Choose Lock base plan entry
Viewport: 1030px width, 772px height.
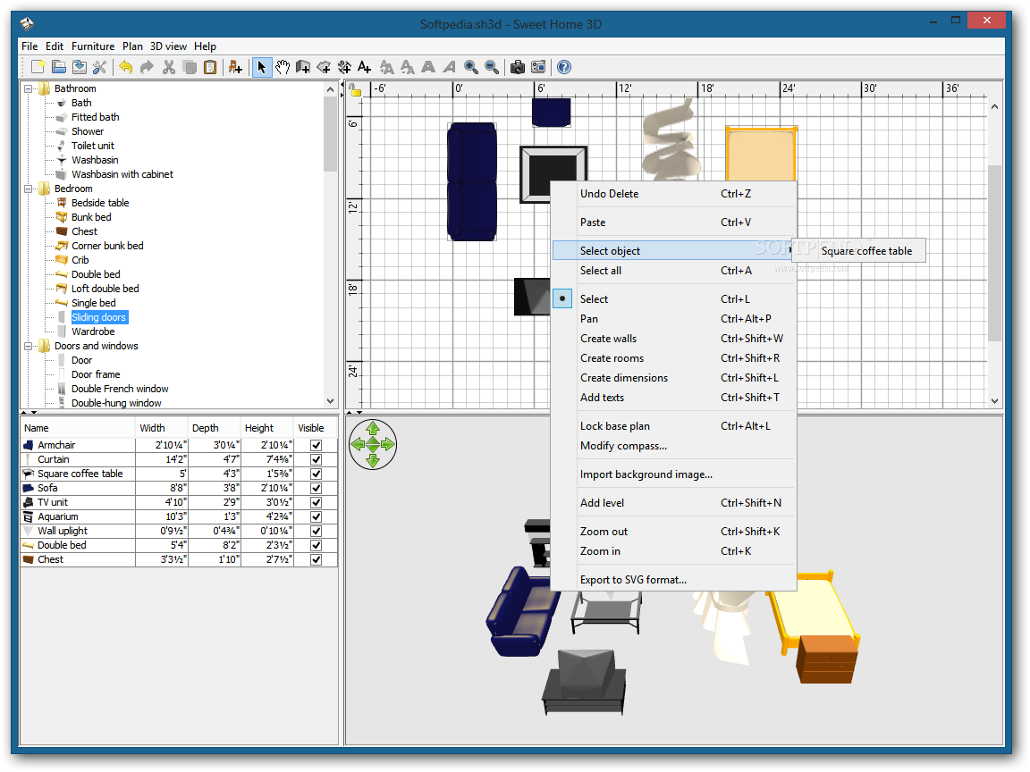pos(673,426)
